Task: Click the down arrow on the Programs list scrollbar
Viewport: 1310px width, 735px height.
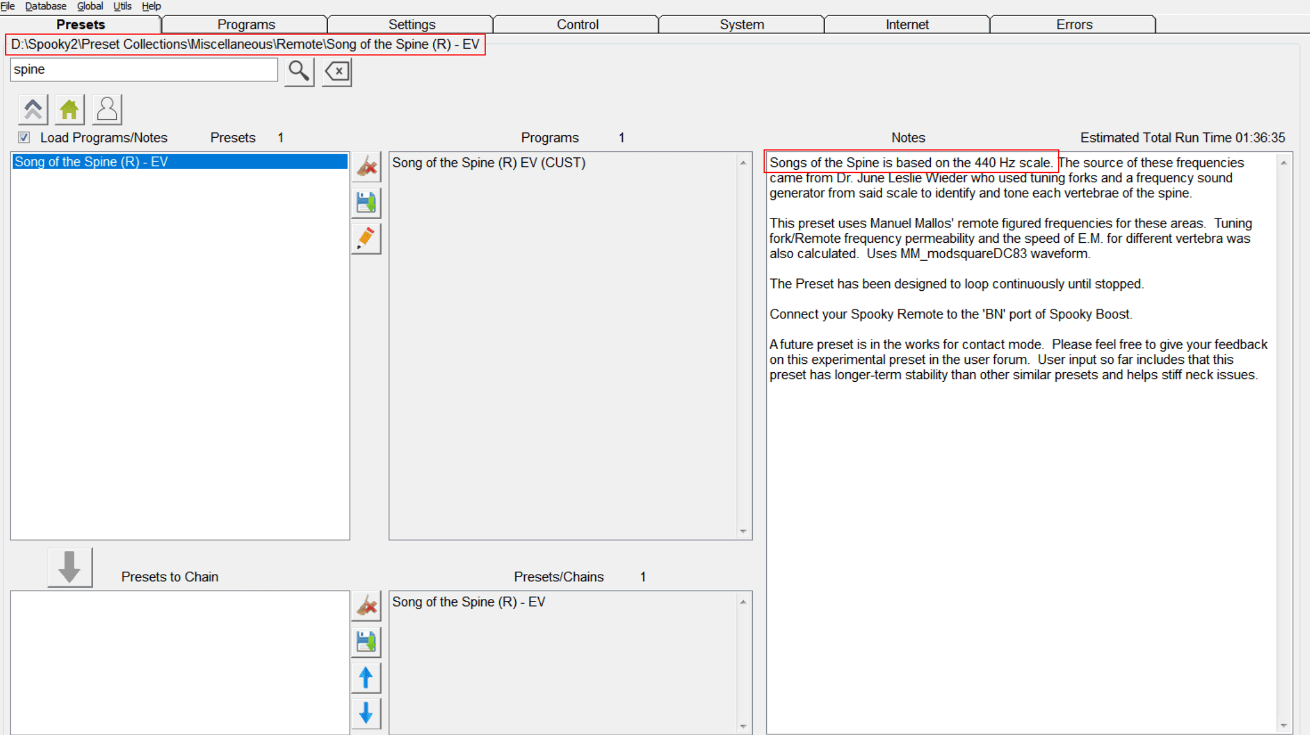Action: (743, 531)
